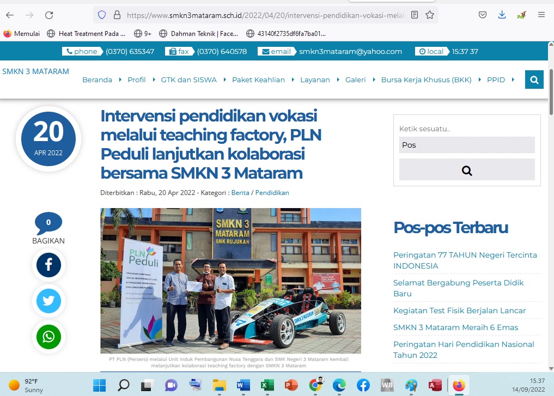
Task: Share the article via WhatsApp icon
Action: (48, 337)
